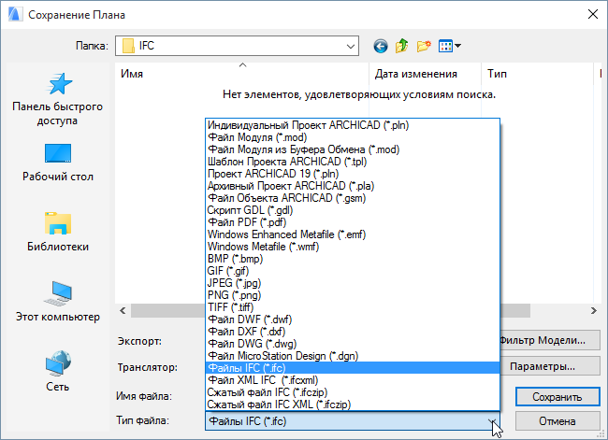Screen dimensions: 608x440
Task: Go up one folder level icon
Action: coord(401,46)
